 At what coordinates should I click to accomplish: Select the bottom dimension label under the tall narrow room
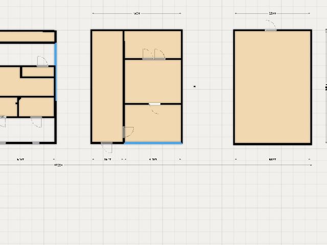pos(107,159)
